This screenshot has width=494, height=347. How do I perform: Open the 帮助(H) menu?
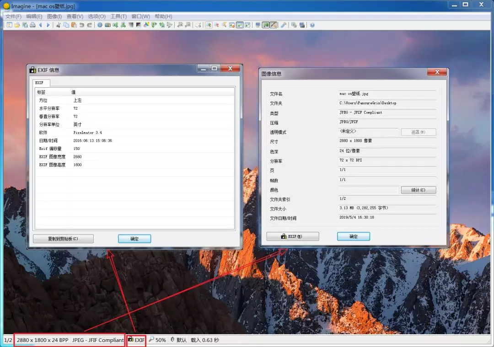(163, 16)
